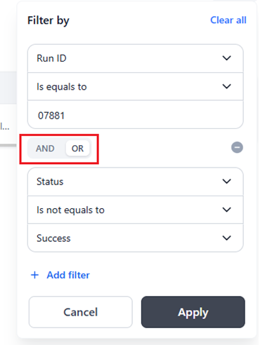Screen dimensions: 265x345
Task: Click chevron arrow in Run ID field
Action: pyautogui.click(x=226, y=58)
